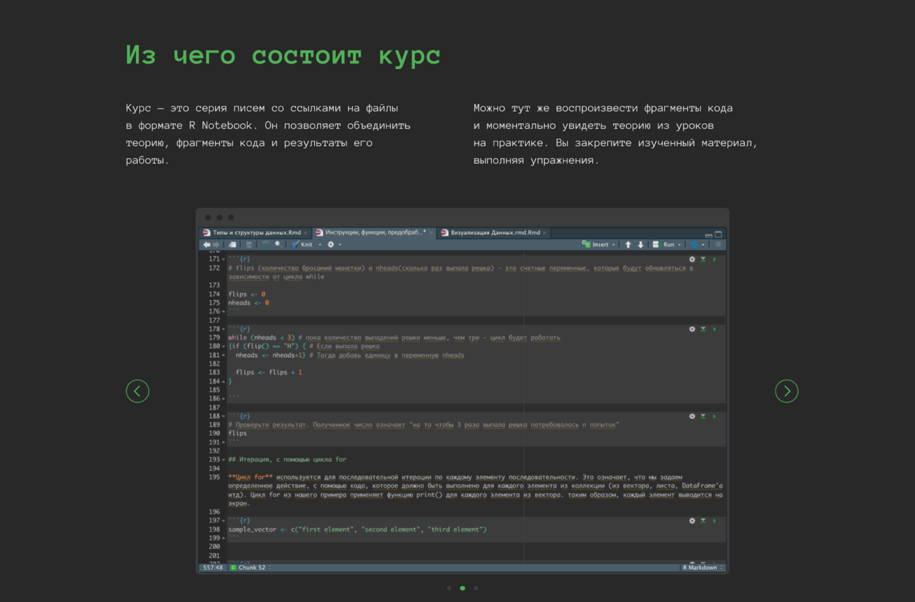Open find and replace magnifier
This screenshot has height=602, width=915.
click(x=278, y=245)
